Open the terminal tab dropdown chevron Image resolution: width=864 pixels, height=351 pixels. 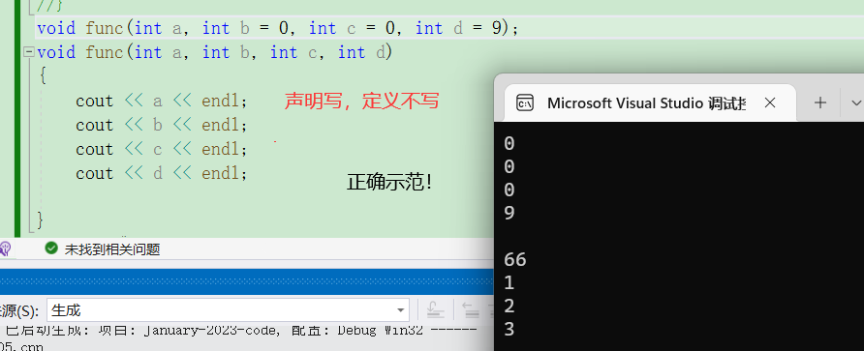click(x=855, y=102)
